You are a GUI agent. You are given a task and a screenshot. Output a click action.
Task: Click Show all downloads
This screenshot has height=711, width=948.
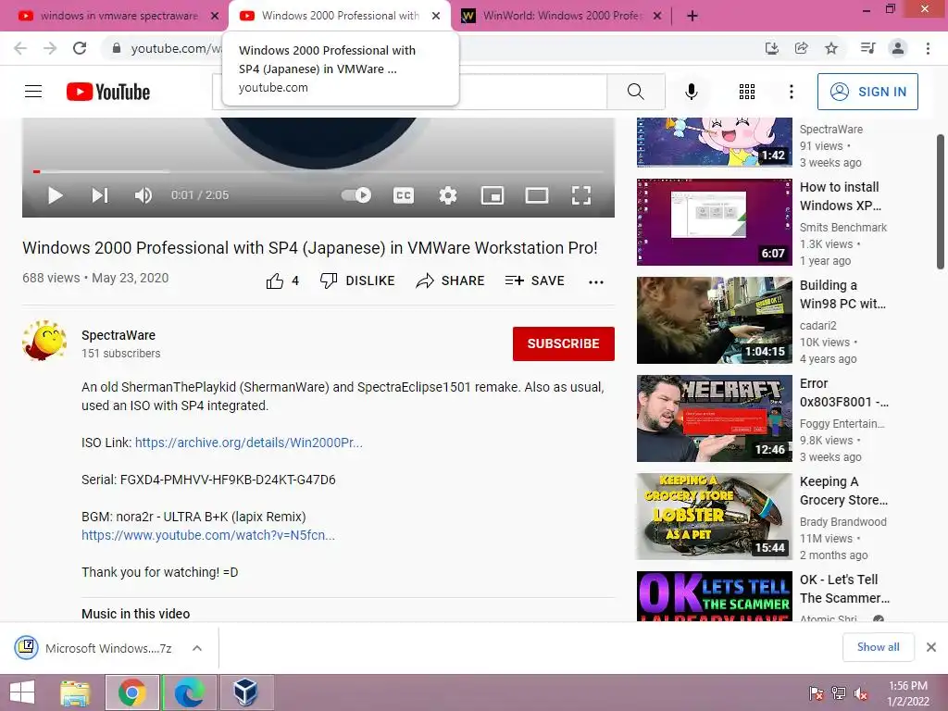[x=878, y=647]
